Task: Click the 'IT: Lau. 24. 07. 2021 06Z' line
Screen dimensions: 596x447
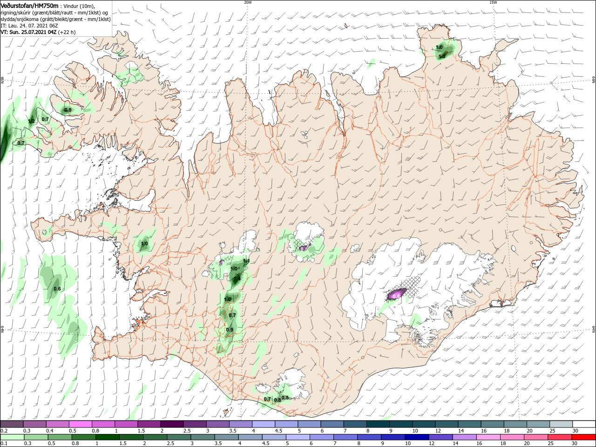Action: tap(29, 26)
